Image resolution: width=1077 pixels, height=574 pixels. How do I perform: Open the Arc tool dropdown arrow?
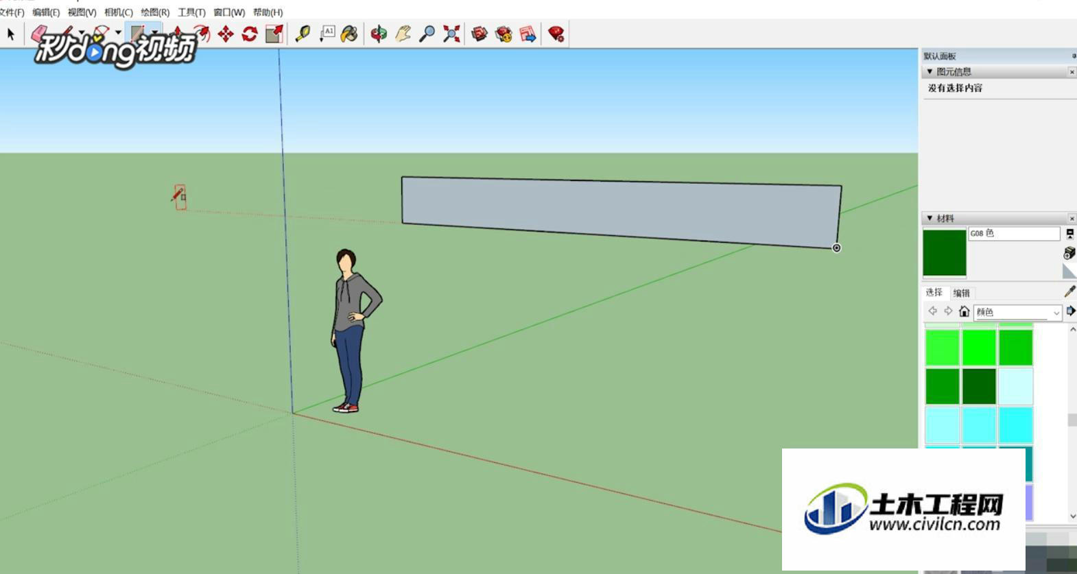[118, 33]
